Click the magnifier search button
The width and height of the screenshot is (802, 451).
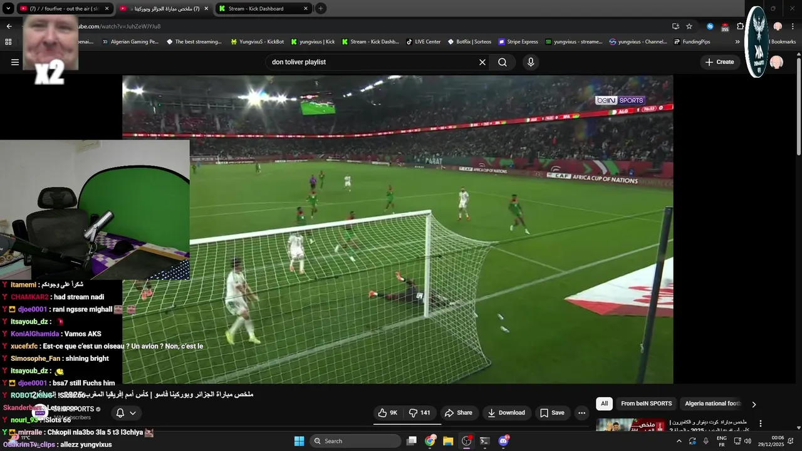click(x=503, y=62)
